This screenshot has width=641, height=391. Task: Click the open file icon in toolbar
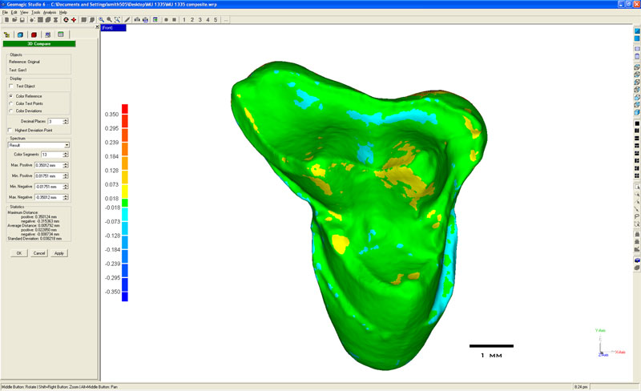13,19
